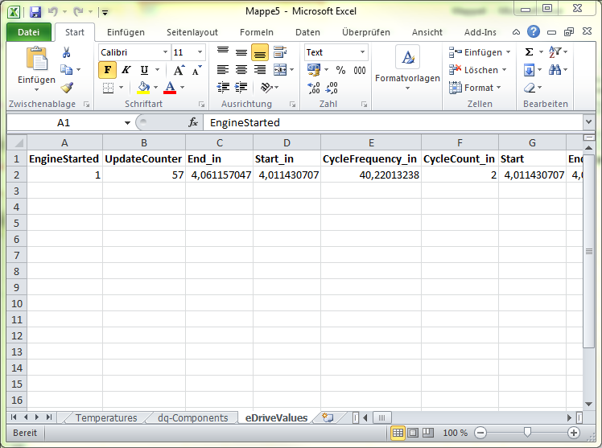This screenshot has width=602, height=448.
Task: Switch to the Formeln ribbon tab
Action: pos(257,32)
